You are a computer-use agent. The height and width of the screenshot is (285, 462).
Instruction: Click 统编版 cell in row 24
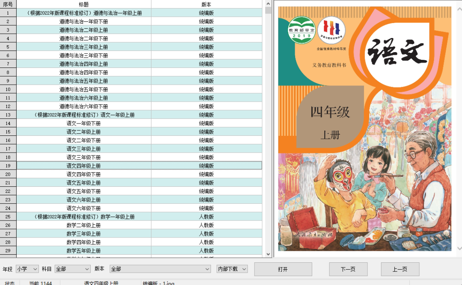[206, 208]
